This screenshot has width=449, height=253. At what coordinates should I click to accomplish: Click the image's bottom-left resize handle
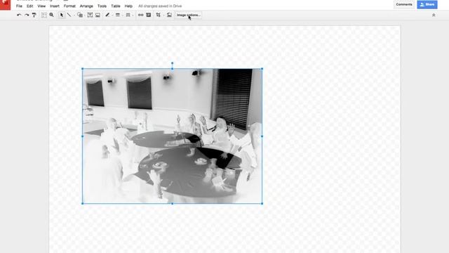83,203
